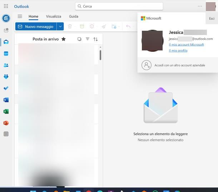
Task: Click the archive icon in toolbar
Action: pyautogui.click(x=82, y=26)
